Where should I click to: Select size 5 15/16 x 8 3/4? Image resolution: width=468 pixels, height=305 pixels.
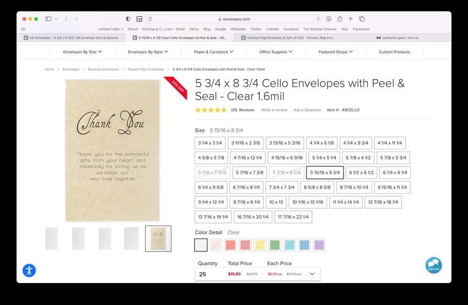pyautogui.click(x=325, y=173)
